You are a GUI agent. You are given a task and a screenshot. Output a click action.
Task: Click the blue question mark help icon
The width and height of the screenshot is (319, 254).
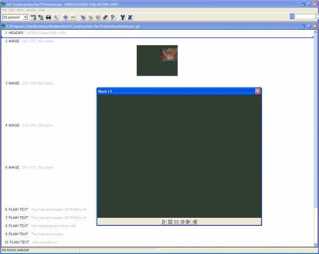click(x=113, y=18)
